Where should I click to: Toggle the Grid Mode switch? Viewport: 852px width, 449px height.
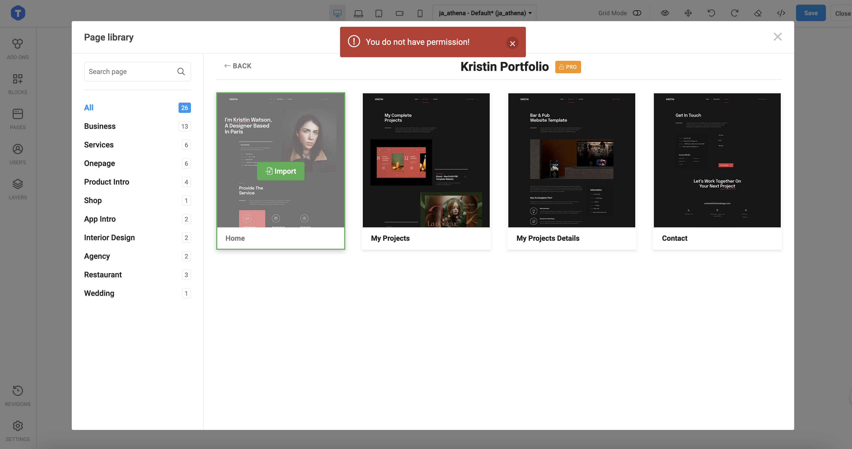637,13
